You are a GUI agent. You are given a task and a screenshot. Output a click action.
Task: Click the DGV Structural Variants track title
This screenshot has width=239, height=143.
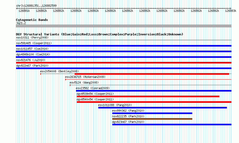click(99, 34)
